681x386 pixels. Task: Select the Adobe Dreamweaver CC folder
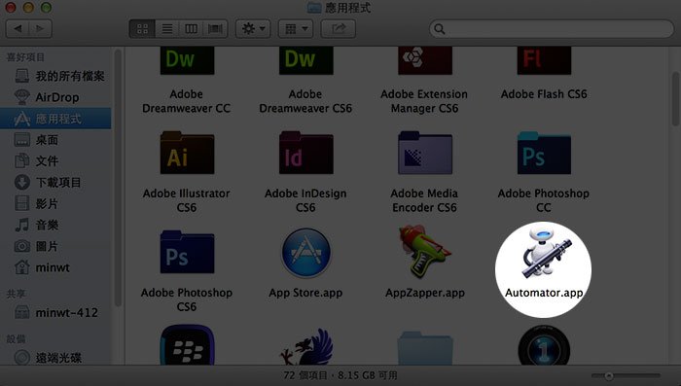tap(187, 61)
